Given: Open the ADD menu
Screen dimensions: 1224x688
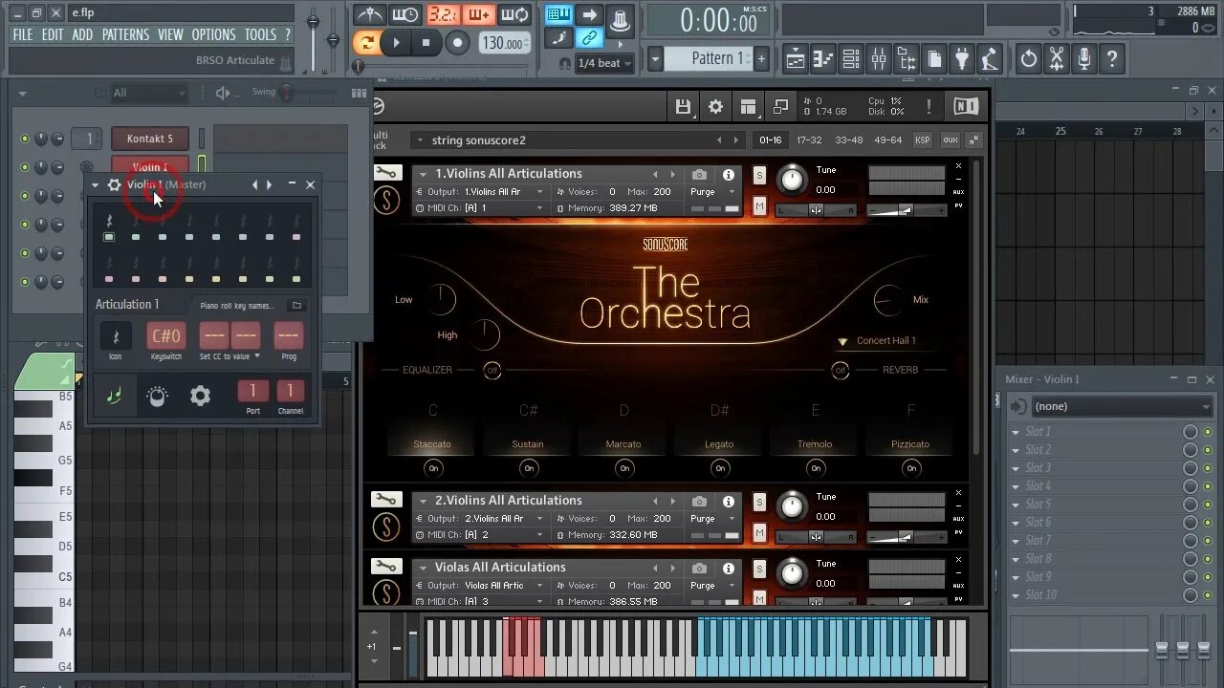Looking at the screenshot, I should tap(83, 34).
